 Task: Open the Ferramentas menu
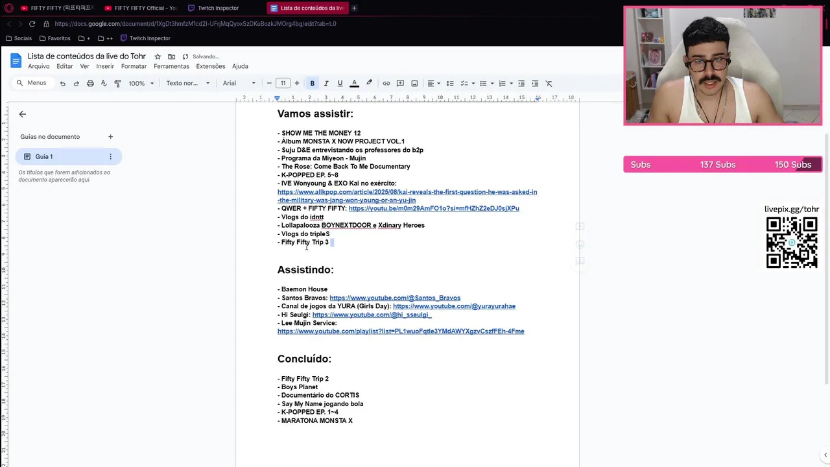[x=171, y=66]
